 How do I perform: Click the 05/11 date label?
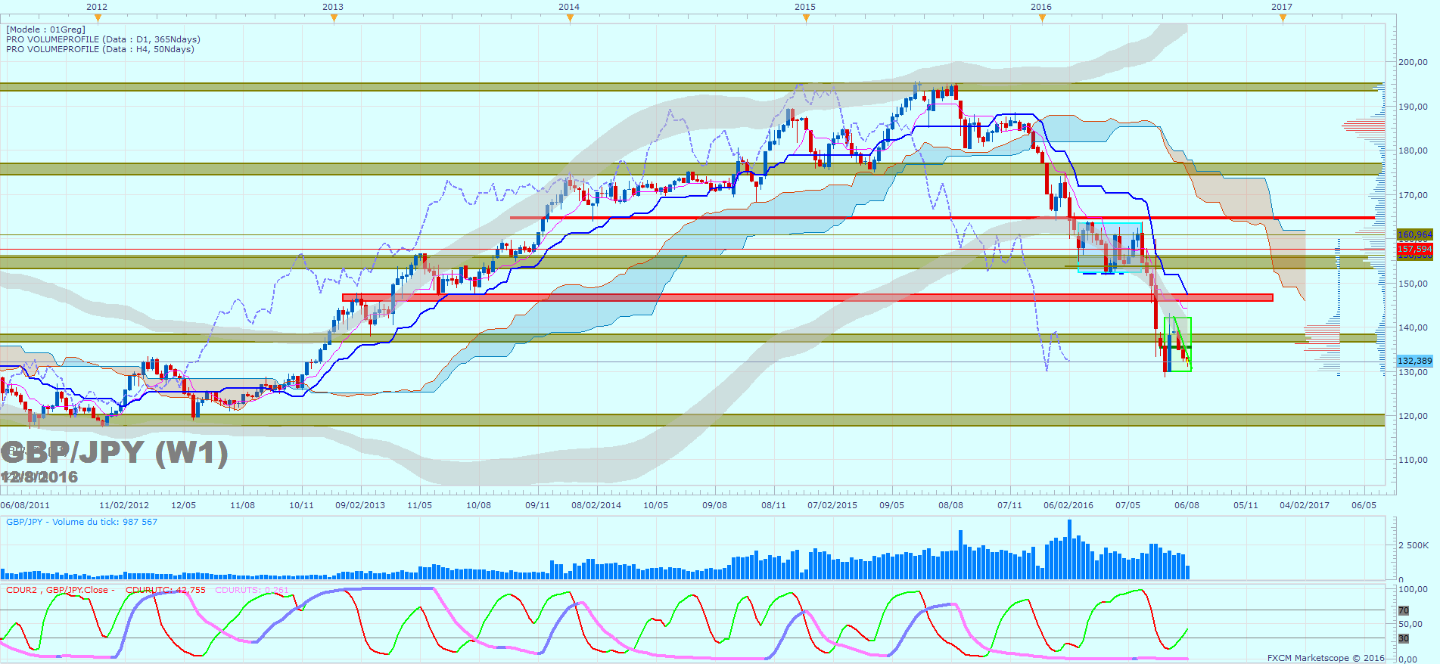(1246, 505)
